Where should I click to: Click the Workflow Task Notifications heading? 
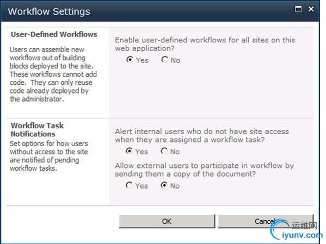pyautogui.click(x=37, y=130)
